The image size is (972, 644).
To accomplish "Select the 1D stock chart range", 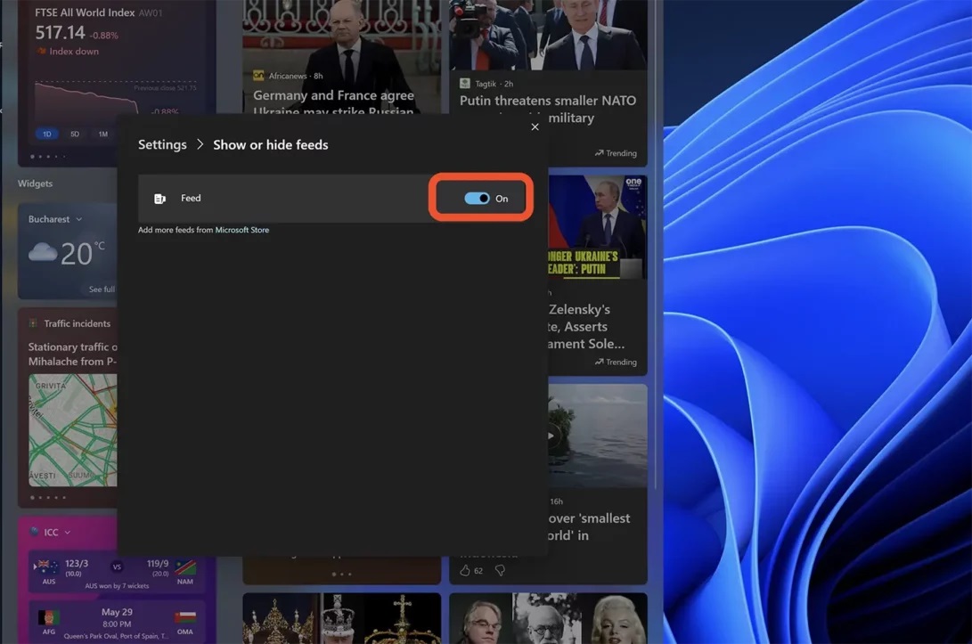I will tap(47, 135).
